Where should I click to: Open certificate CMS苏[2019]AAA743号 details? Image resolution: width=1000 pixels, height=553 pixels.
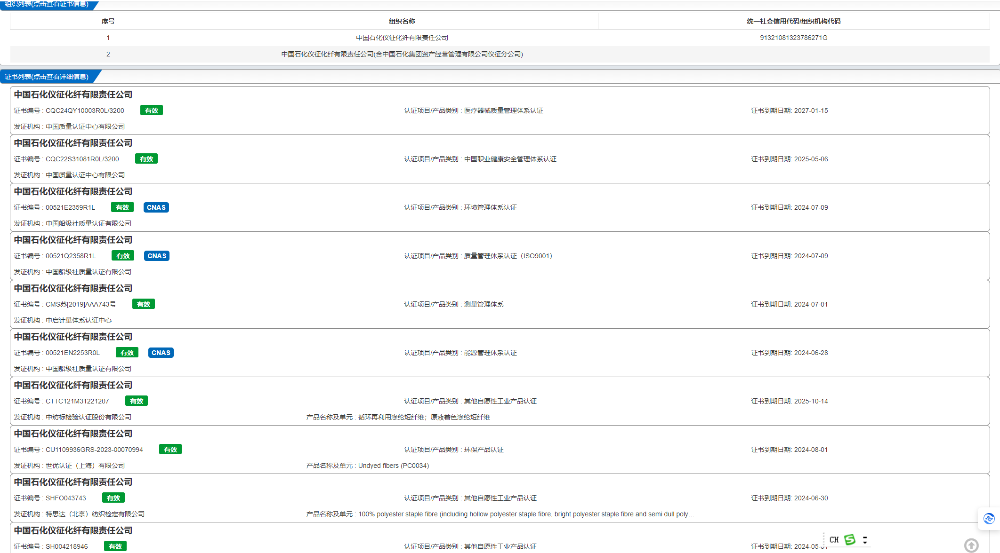(x=500, y=304)
